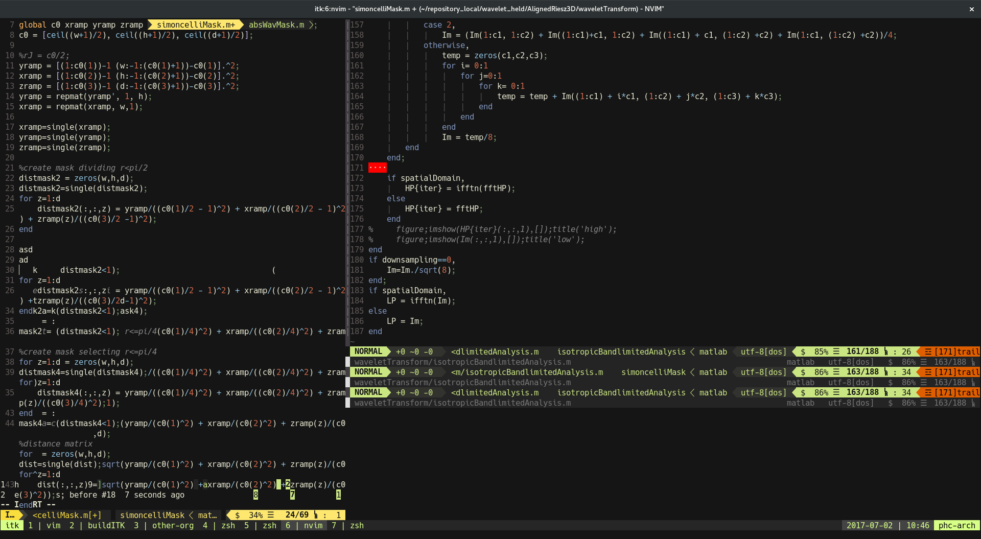981x539 pixels.
Task: Switch to tmux window 3 other-org
Action: (163, 525)
